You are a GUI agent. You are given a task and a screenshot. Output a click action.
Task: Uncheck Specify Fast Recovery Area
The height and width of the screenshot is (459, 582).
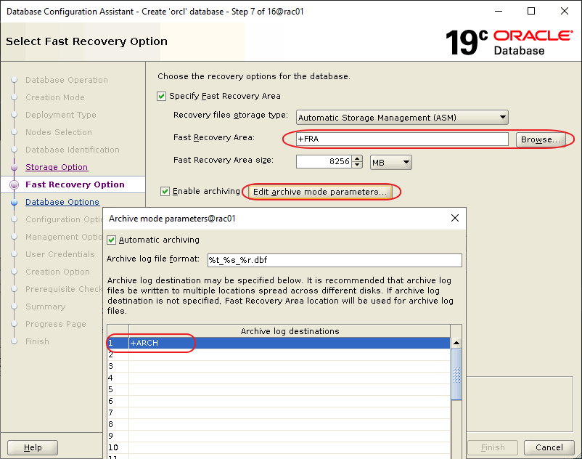click(162, 96)
